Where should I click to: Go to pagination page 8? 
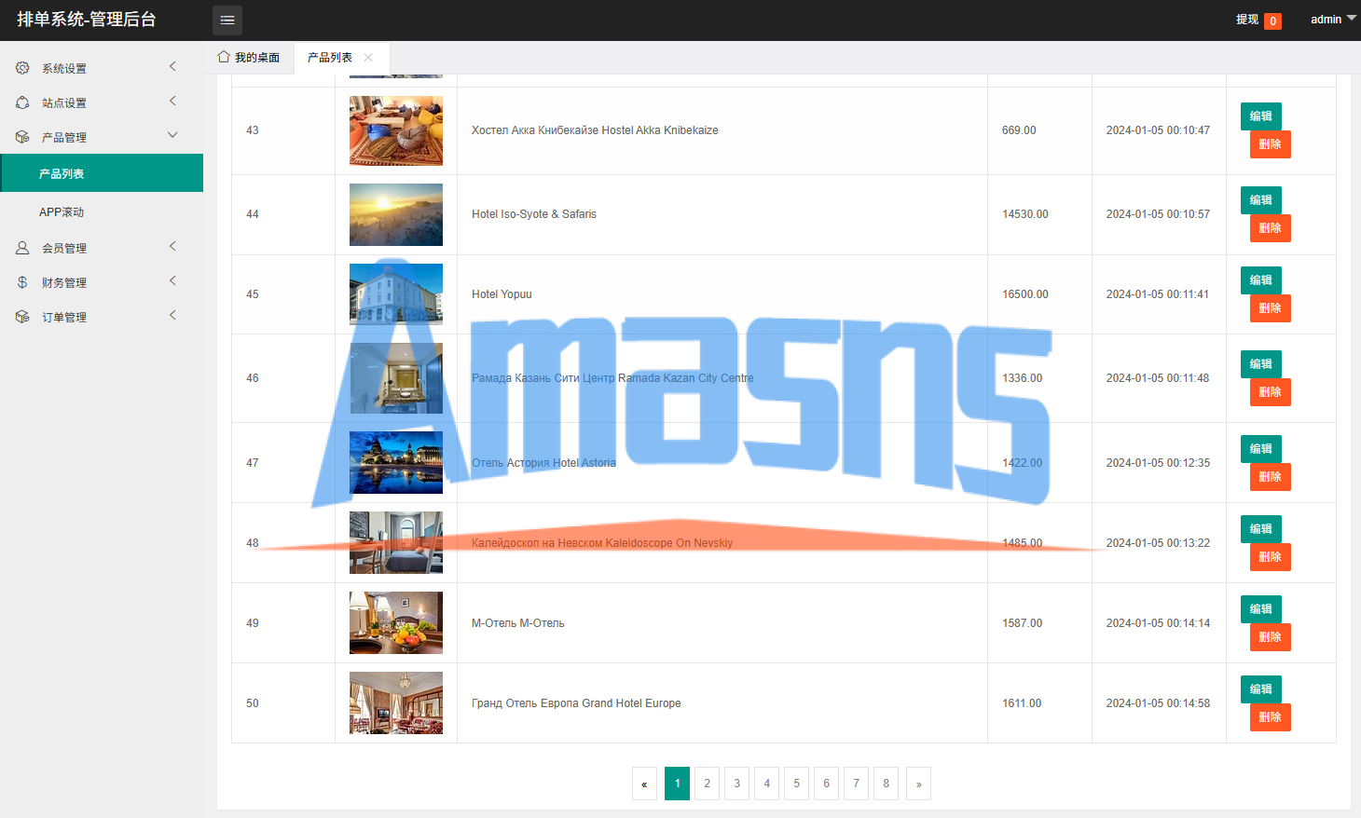pos(887,784)
